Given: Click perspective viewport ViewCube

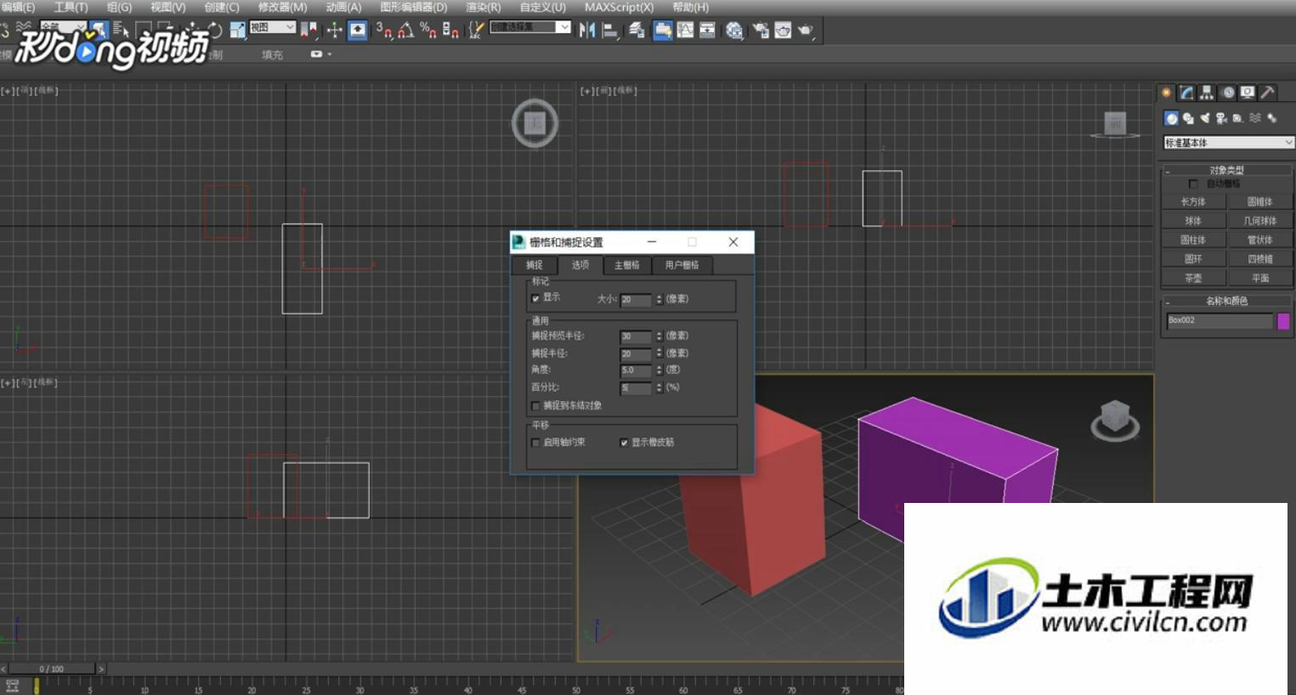Looking at the screenshot, I should click(x=1115, y=419).
